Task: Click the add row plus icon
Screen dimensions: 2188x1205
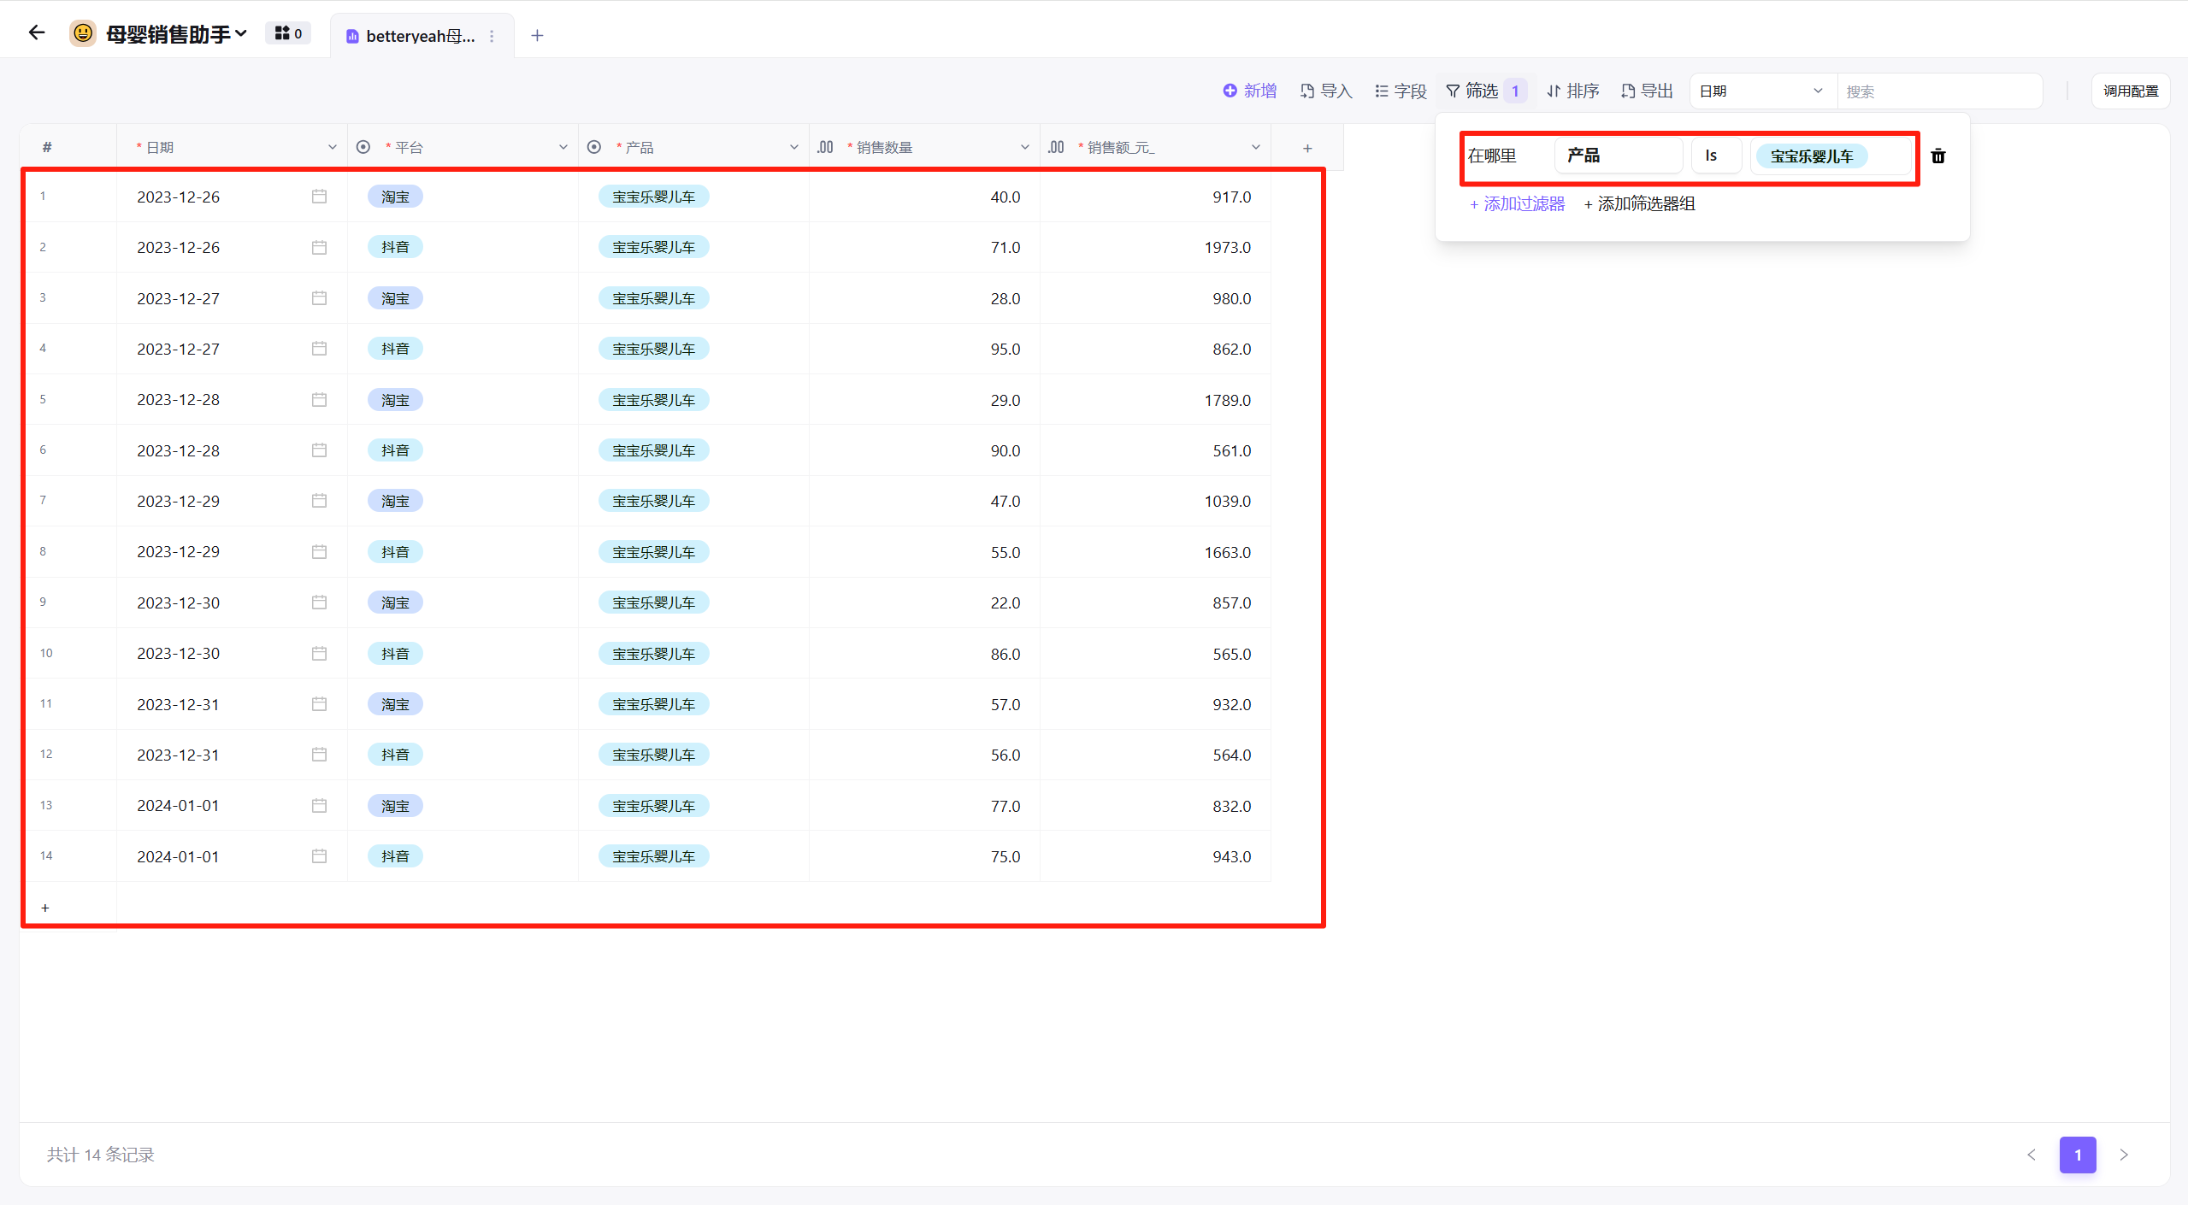Action: point(45,908)
